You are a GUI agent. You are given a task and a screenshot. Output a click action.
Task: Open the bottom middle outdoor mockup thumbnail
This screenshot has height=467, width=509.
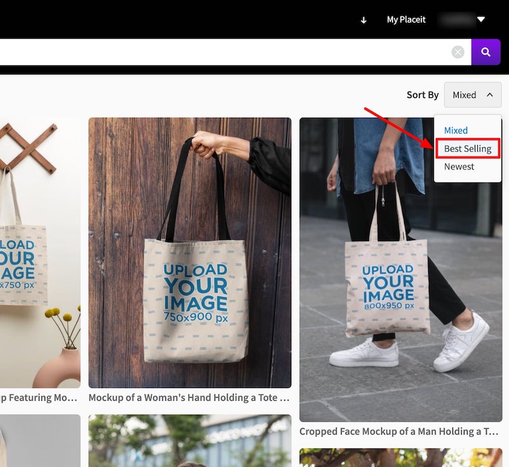click(x=190, y=440)
